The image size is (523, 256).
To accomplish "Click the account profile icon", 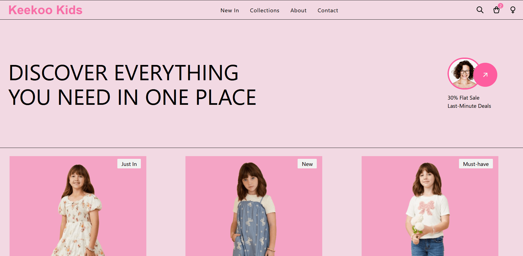I will tap(513, 10).
